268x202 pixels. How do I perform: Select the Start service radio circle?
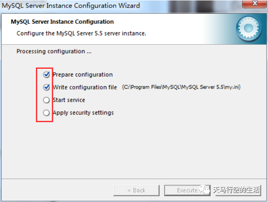coord(47,100)
